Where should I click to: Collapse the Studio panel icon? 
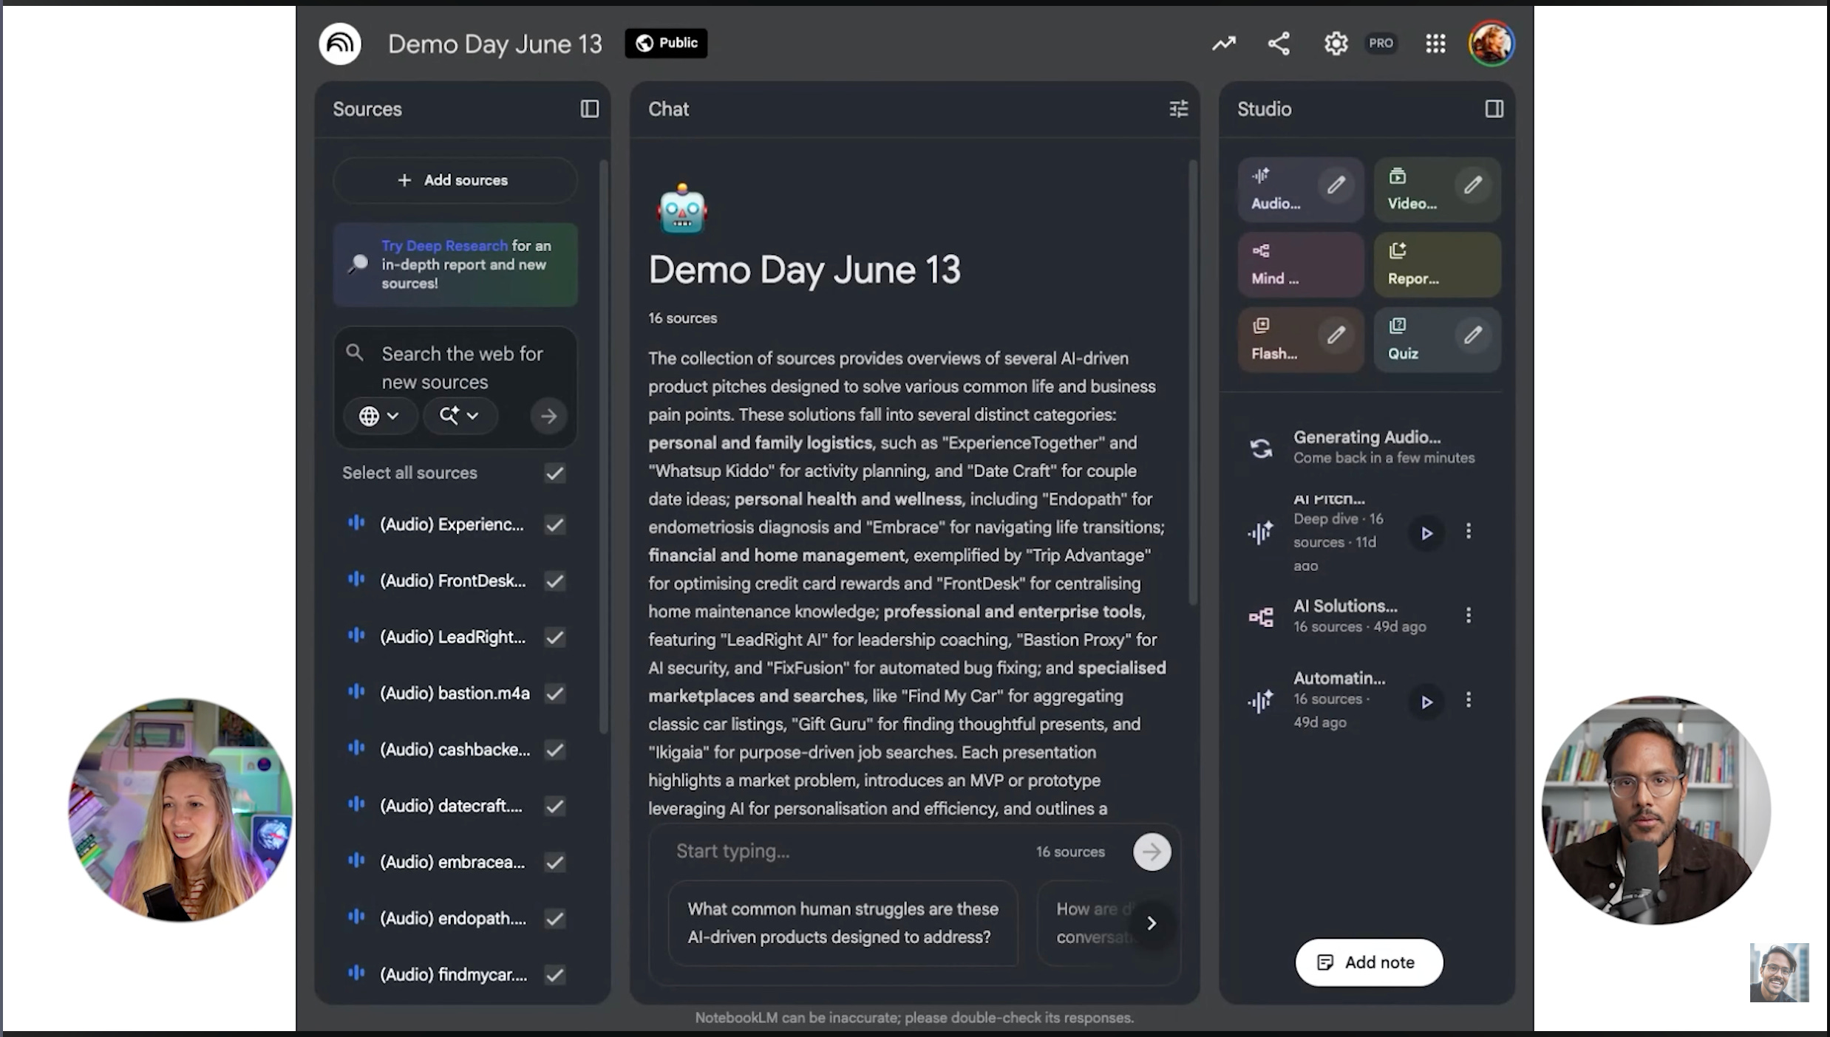coord(1494,109)
